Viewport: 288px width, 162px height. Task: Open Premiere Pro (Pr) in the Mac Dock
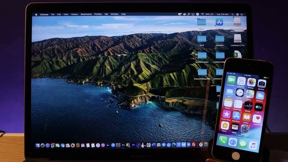(x=133, y=145)
